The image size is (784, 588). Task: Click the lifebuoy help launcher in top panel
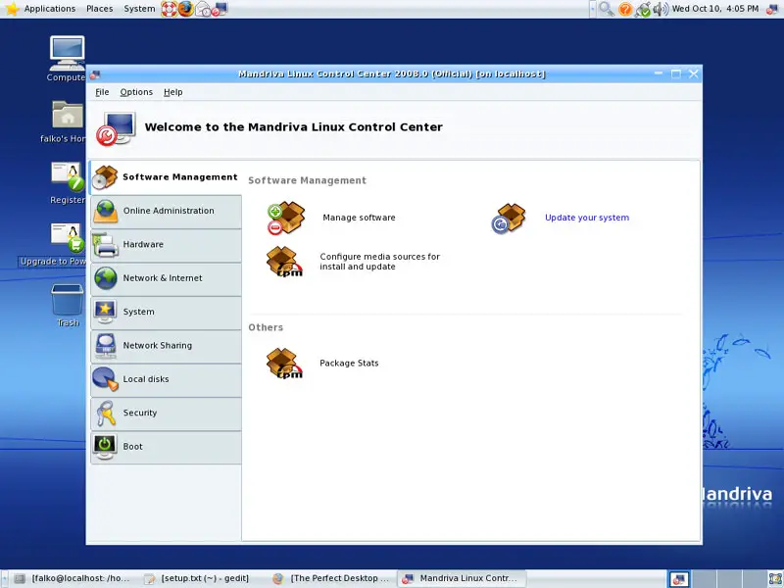point(169,9)
